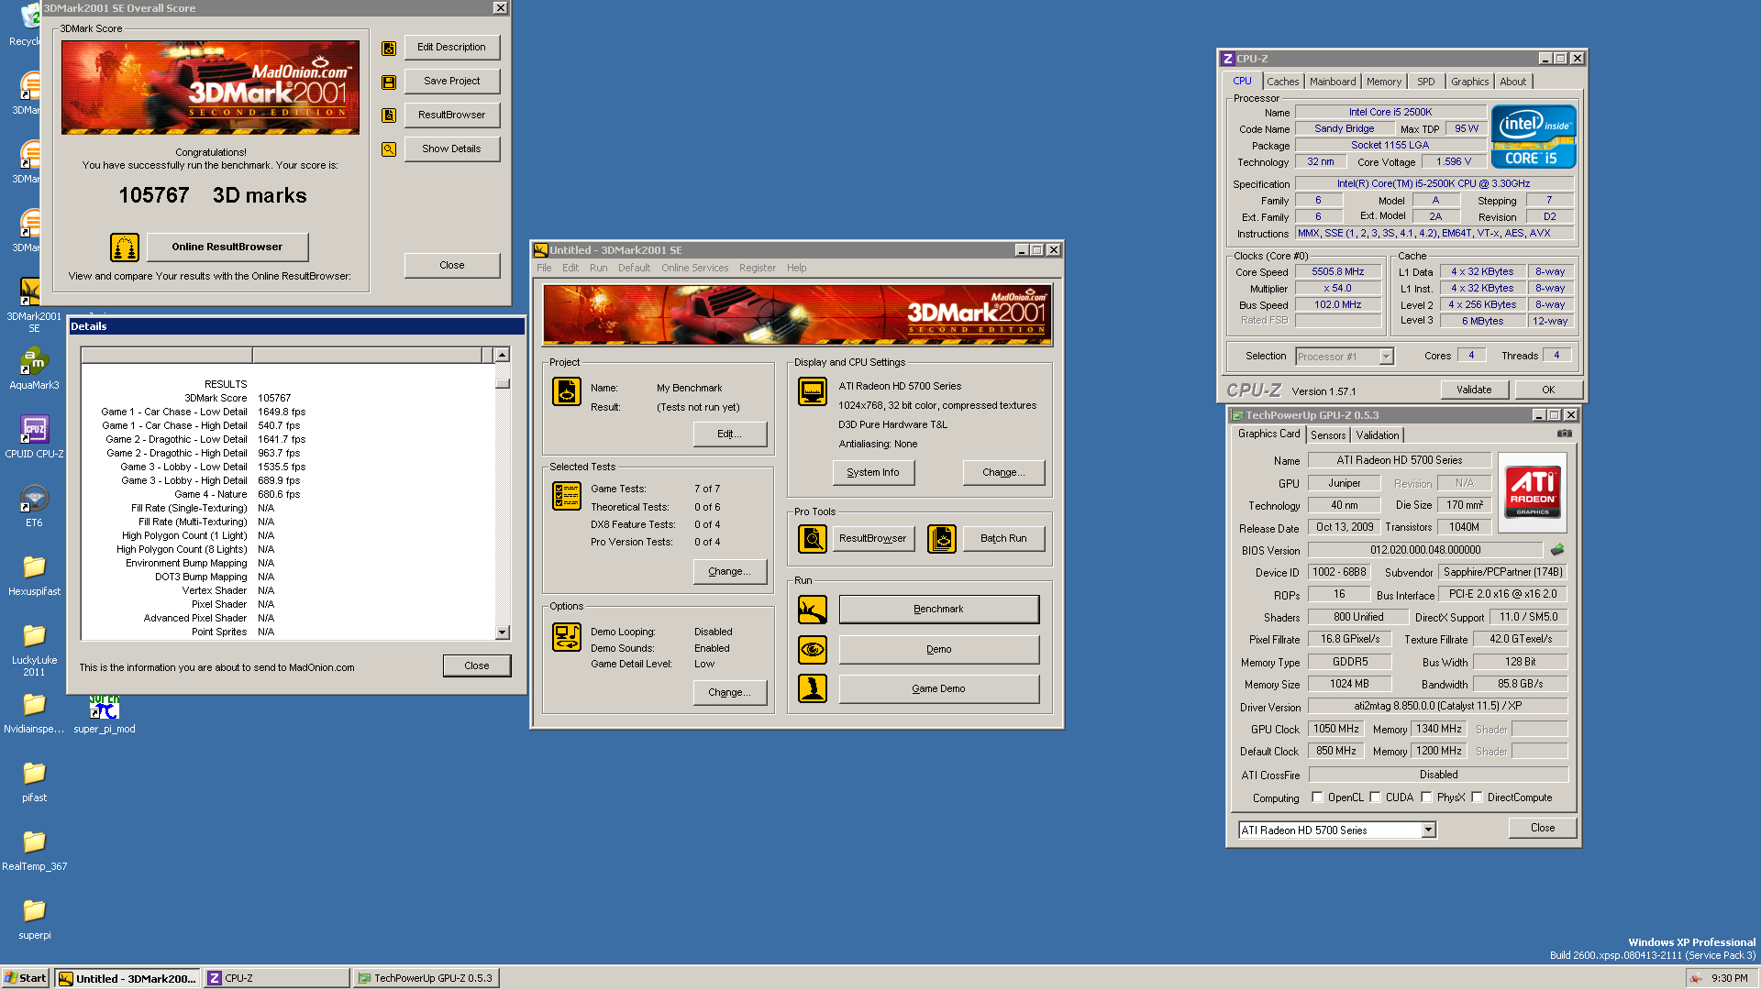Click the Details list scroll-down arrow

pos(502,632)
